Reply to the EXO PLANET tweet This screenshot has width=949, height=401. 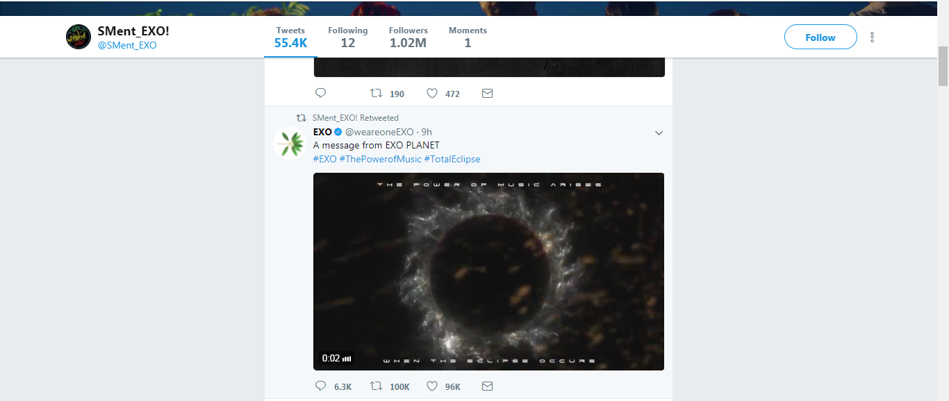pyautogui.click(x=321, y=386)
